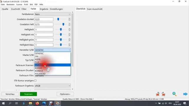Image resolution: width=189 pixels, height=106 pixels.
Task: Show hidden system tray icons
Action: point(156,103)
